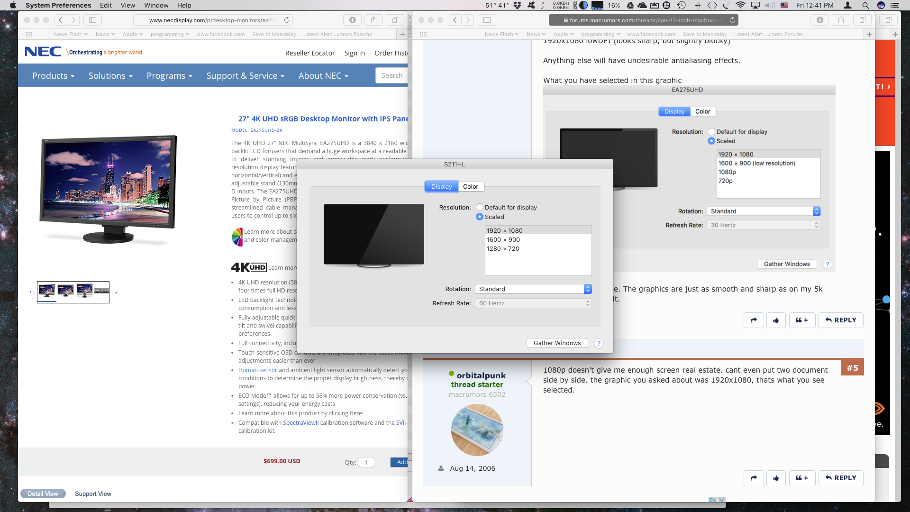Select 1920 × 1080 resolution in S211HL list
This screenshot has height=512, width=910.
(x=538, y=230)
